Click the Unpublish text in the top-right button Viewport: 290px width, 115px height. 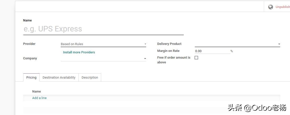[x=283, y=7]
